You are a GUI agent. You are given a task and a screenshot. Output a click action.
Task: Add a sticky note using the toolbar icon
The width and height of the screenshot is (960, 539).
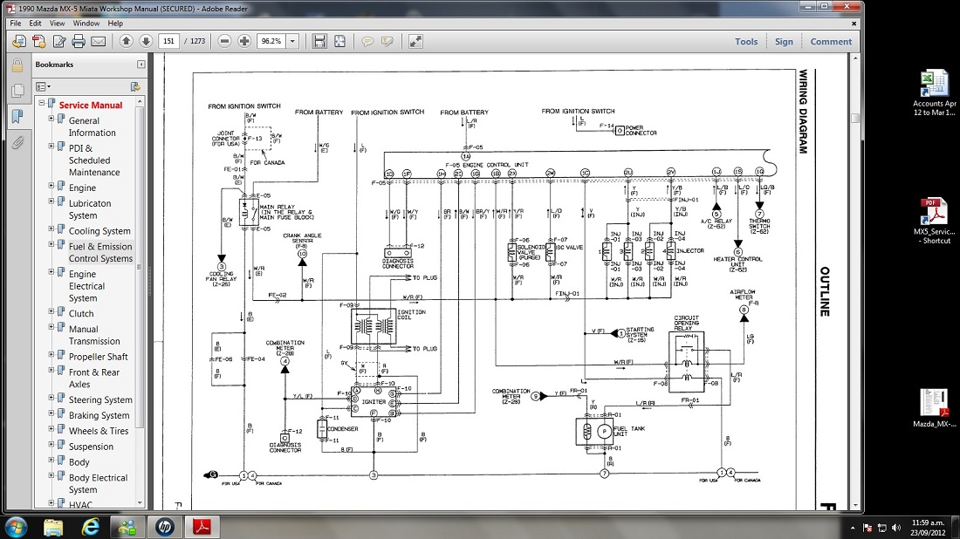pyautogui.click(x=367, y=42)
